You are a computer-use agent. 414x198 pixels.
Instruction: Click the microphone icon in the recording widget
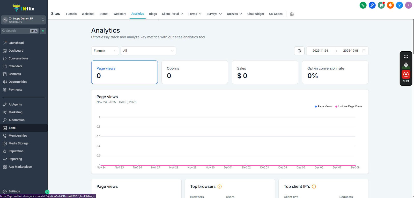coord(406,65)
